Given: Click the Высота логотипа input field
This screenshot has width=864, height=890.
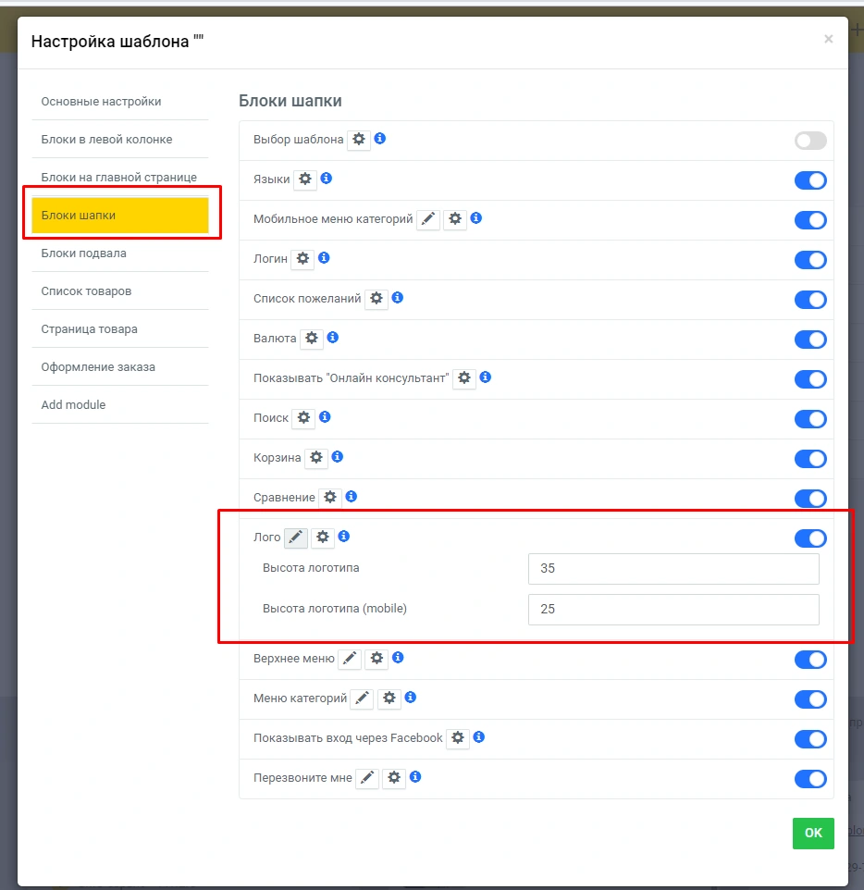Looking at the screenshot, I should click(x=673, y=569).
